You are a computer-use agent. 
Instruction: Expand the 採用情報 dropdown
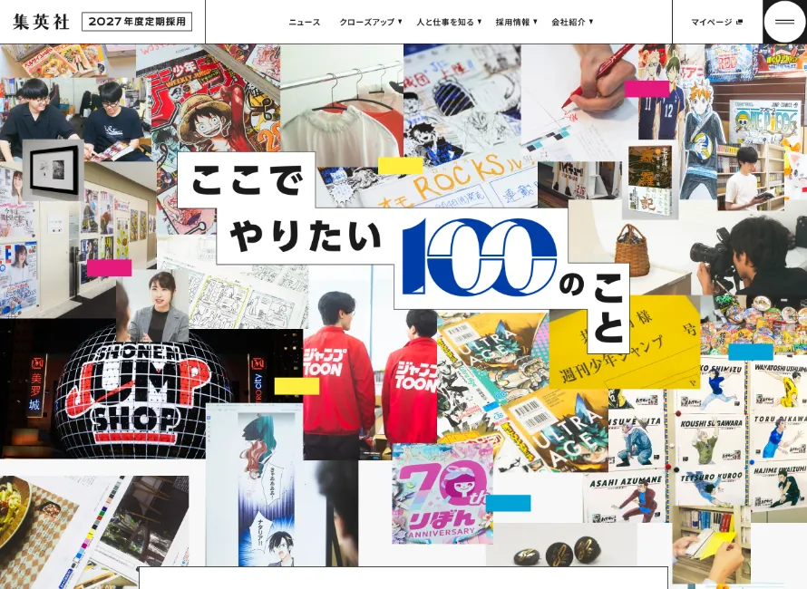point(516,22)
